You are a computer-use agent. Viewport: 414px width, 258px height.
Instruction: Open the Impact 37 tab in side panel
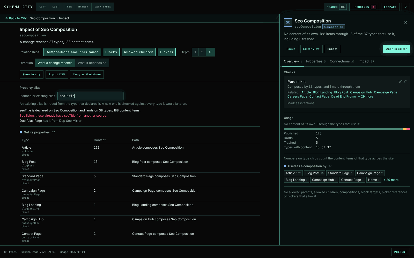pos(366,61)
